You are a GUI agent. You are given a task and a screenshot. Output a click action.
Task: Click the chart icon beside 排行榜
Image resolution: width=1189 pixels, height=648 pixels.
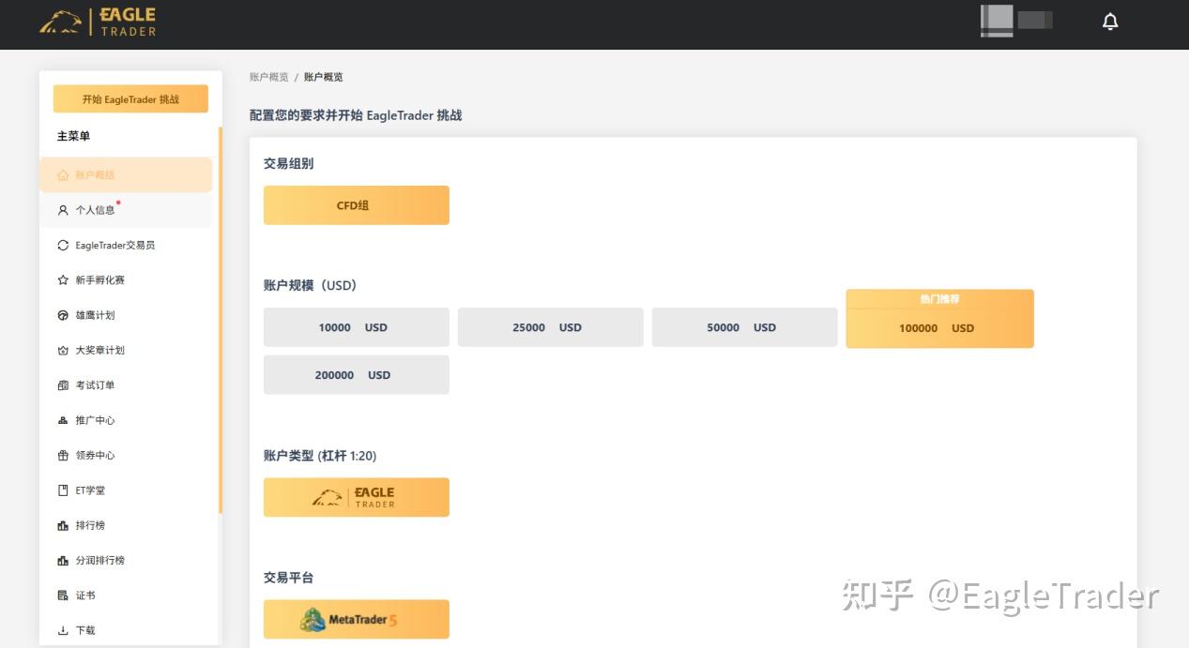click(63, 525)
